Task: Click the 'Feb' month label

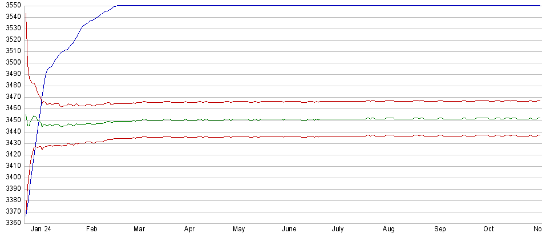Action: point(91,230)
